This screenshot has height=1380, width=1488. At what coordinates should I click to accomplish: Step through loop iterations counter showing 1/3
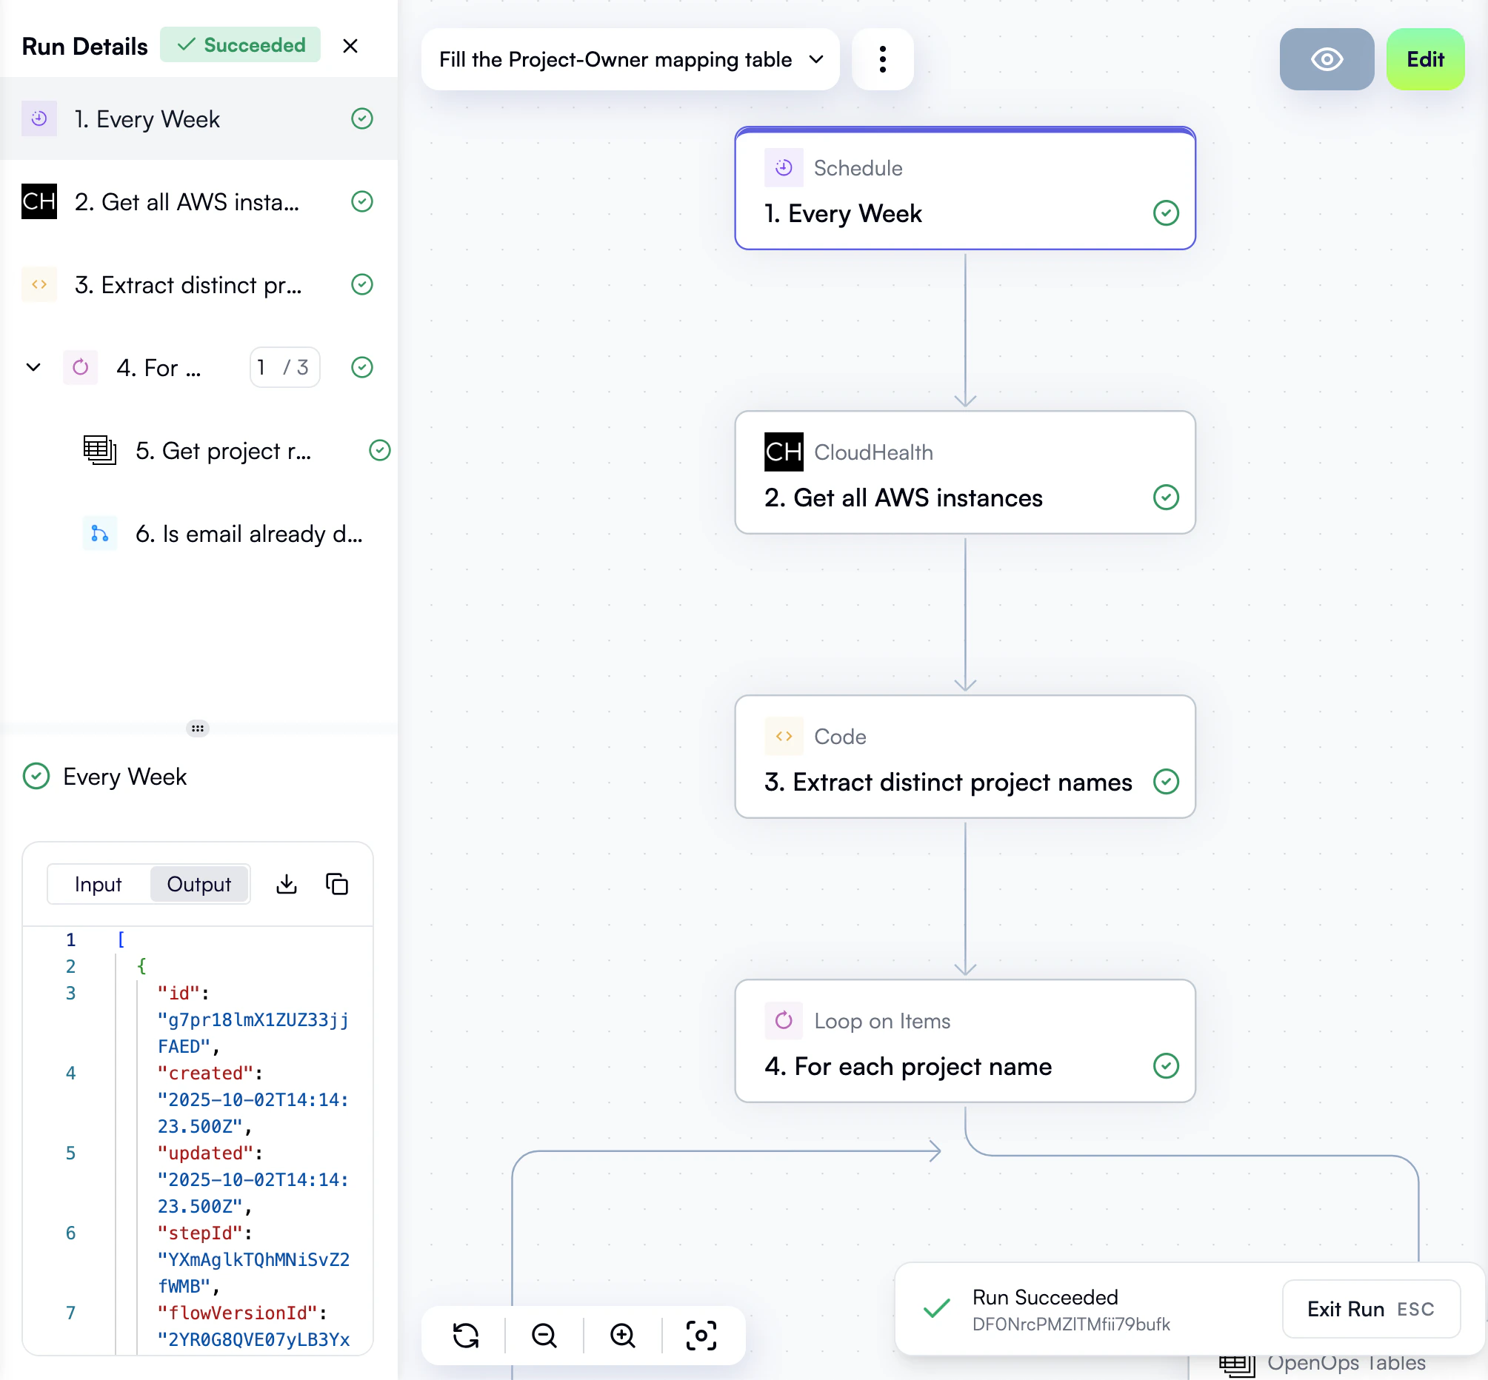tap(284, 367)
